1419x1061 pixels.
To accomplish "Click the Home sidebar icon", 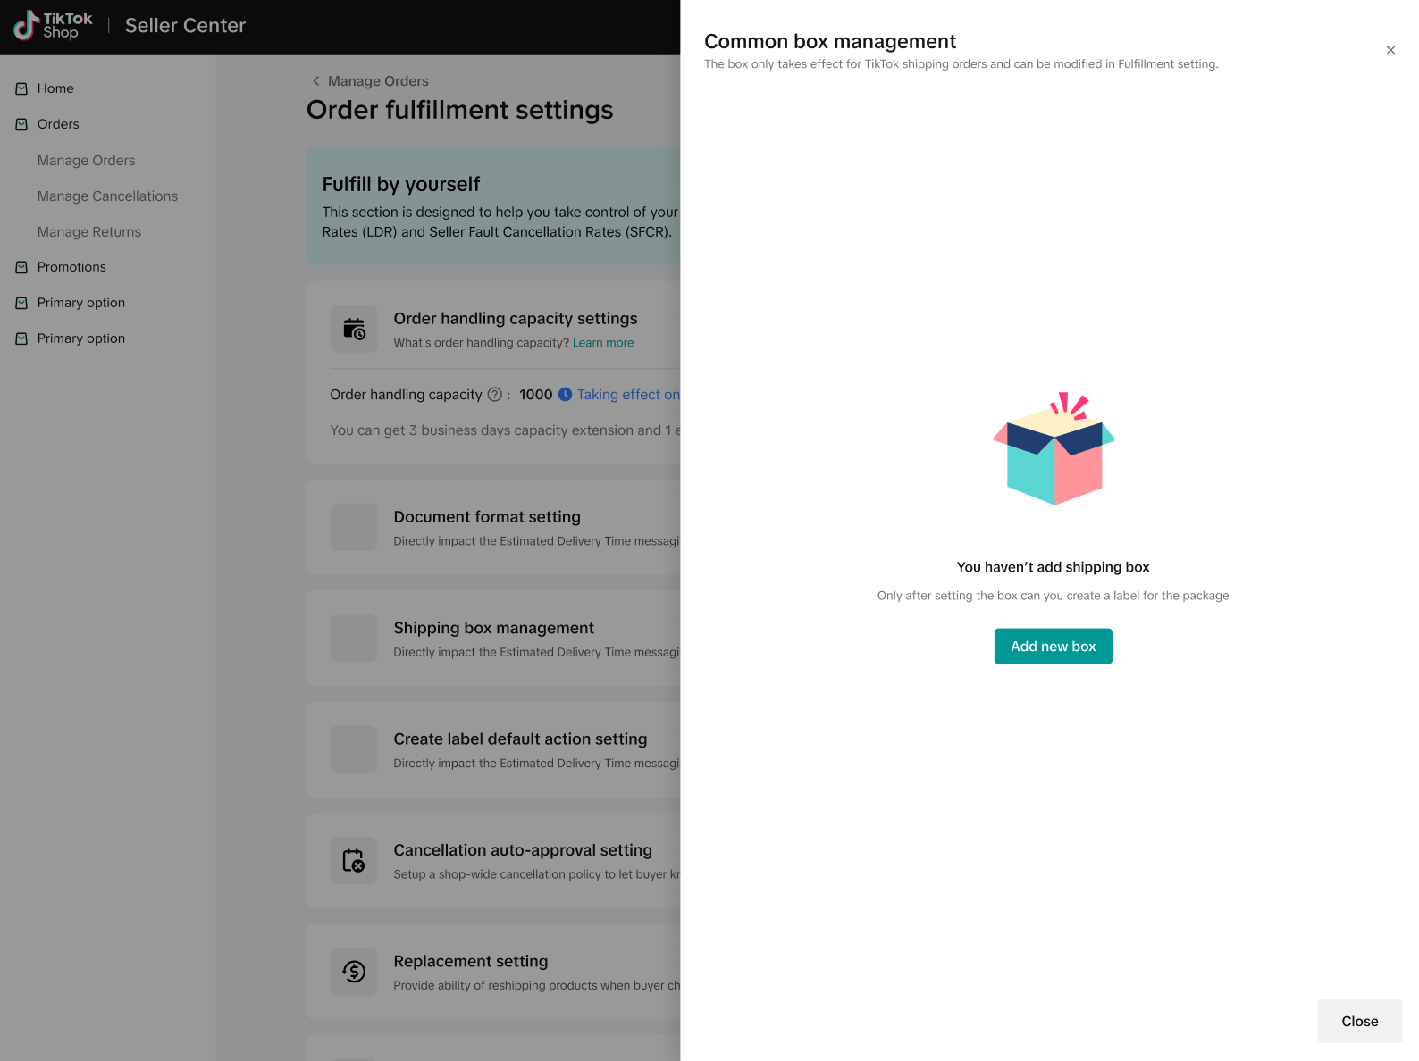I will [21, 88].
